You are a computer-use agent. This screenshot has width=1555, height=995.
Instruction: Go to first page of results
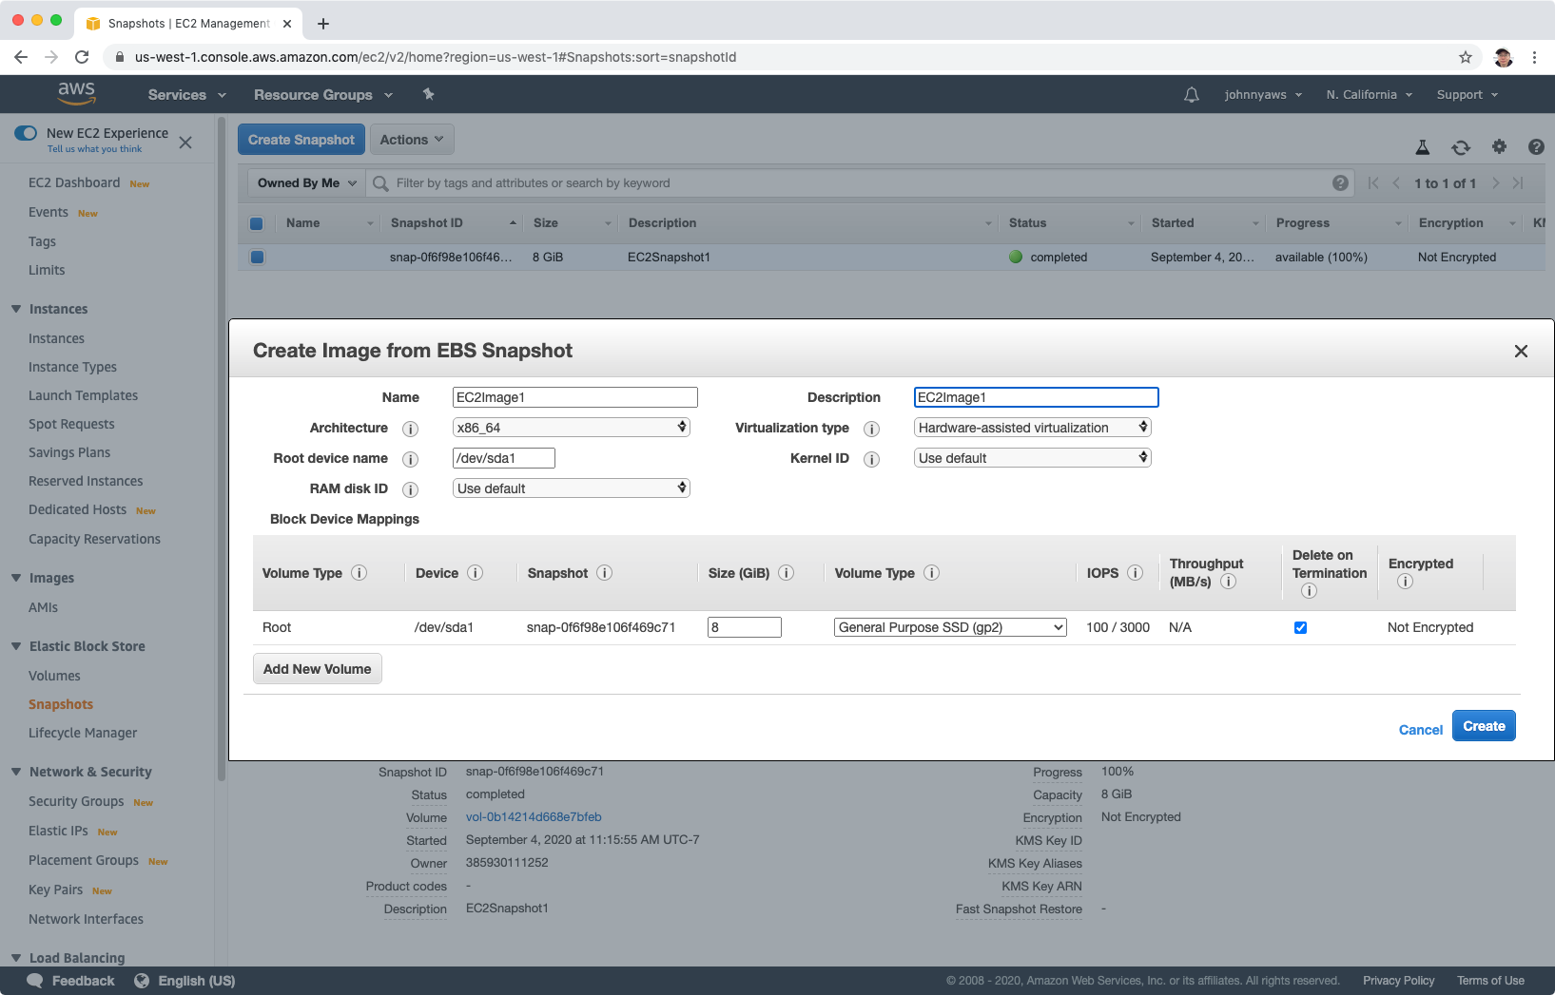(1372, 183)
